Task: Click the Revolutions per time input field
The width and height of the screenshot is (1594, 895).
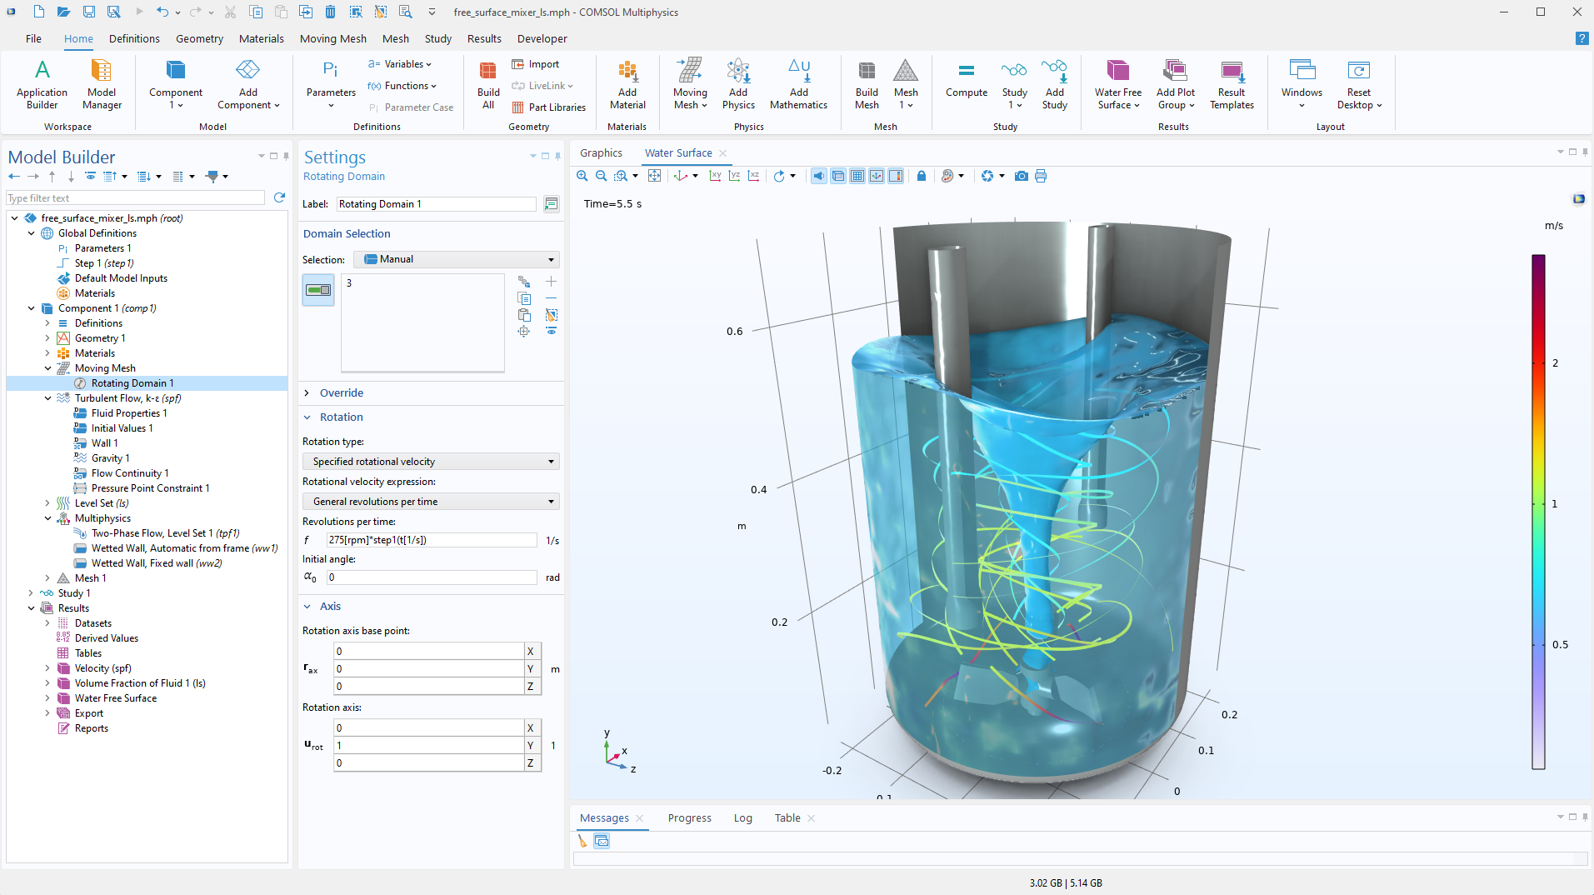Action: [x=431, y=540]
